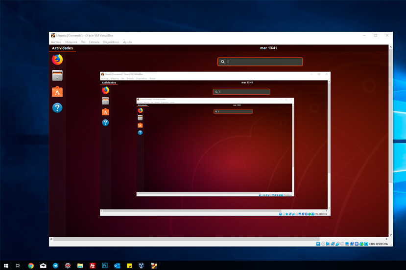Open Firefox from the outer Ubuntu dock
Image resolution: width=406 pixels, height=270 pixels.
pyautogui.click(x=57, y=60)
